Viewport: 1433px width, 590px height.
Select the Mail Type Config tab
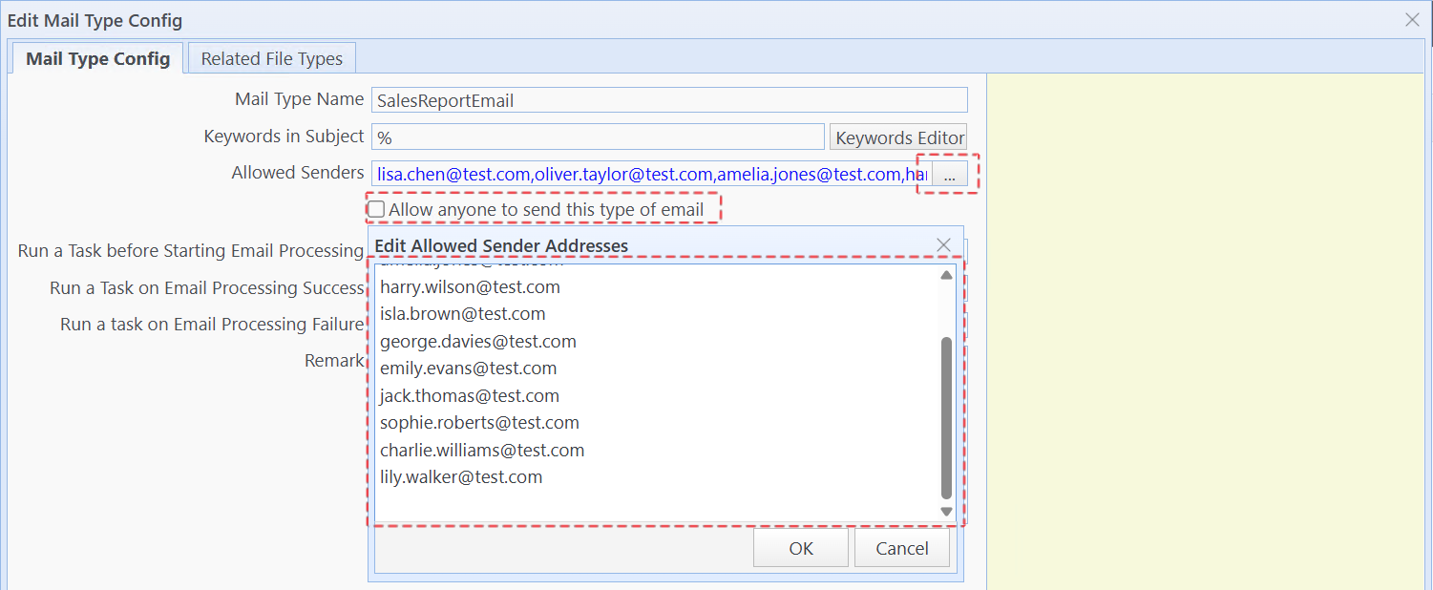click(x=97, y=58)
